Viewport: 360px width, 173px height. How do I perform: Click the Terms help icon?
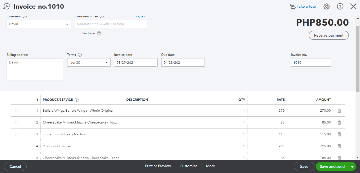point(80,55)
